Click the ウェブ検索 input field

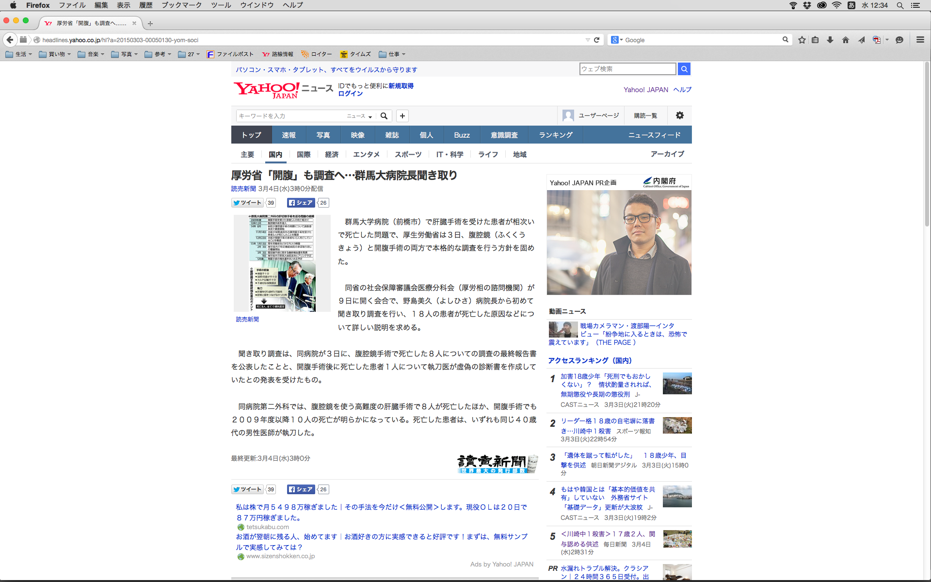tap(627, 69)
